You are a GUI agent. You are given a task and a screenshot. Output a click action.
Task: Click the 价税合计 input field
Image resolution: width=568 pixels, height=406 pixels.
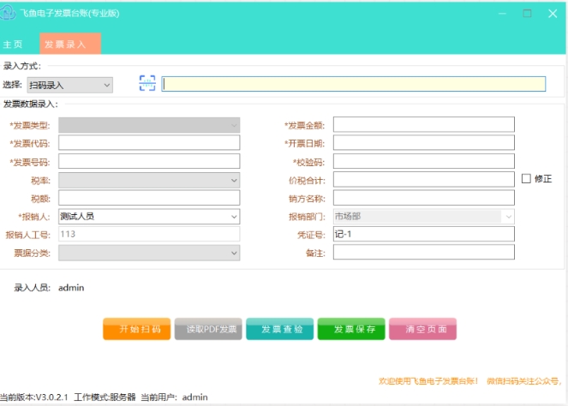coord(424,179)
